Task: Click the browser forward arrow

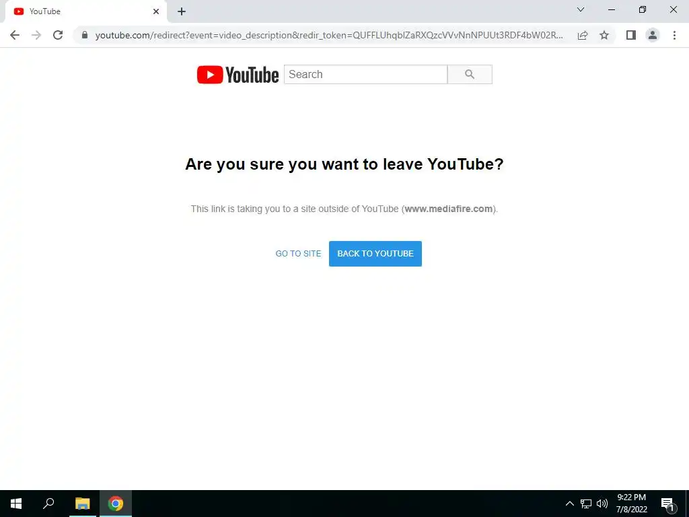Action: coord(36,35)
